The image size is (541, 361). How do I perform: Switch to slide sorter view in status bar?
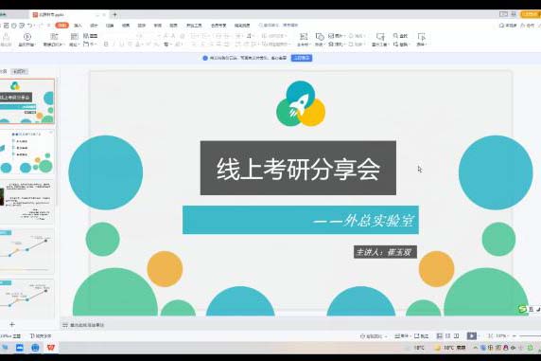click(448, 335)
